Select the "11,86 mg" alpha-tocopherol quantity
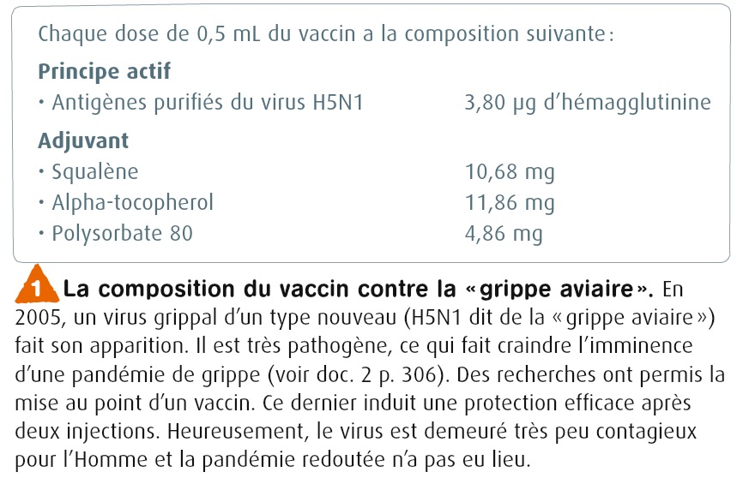Viewport: 737px width, 484px height. pos(509,203)
